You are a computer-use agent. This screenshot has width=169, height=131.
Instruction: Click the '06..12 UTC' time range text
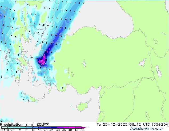(x=139, y=125)
